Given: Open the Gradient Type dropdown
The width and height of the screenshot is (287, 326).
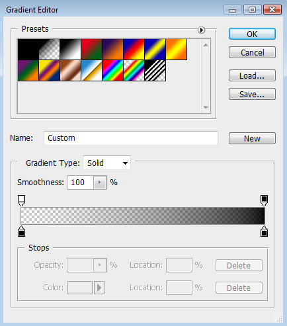Looking at the screenshot, I should (x=106, y=163).
